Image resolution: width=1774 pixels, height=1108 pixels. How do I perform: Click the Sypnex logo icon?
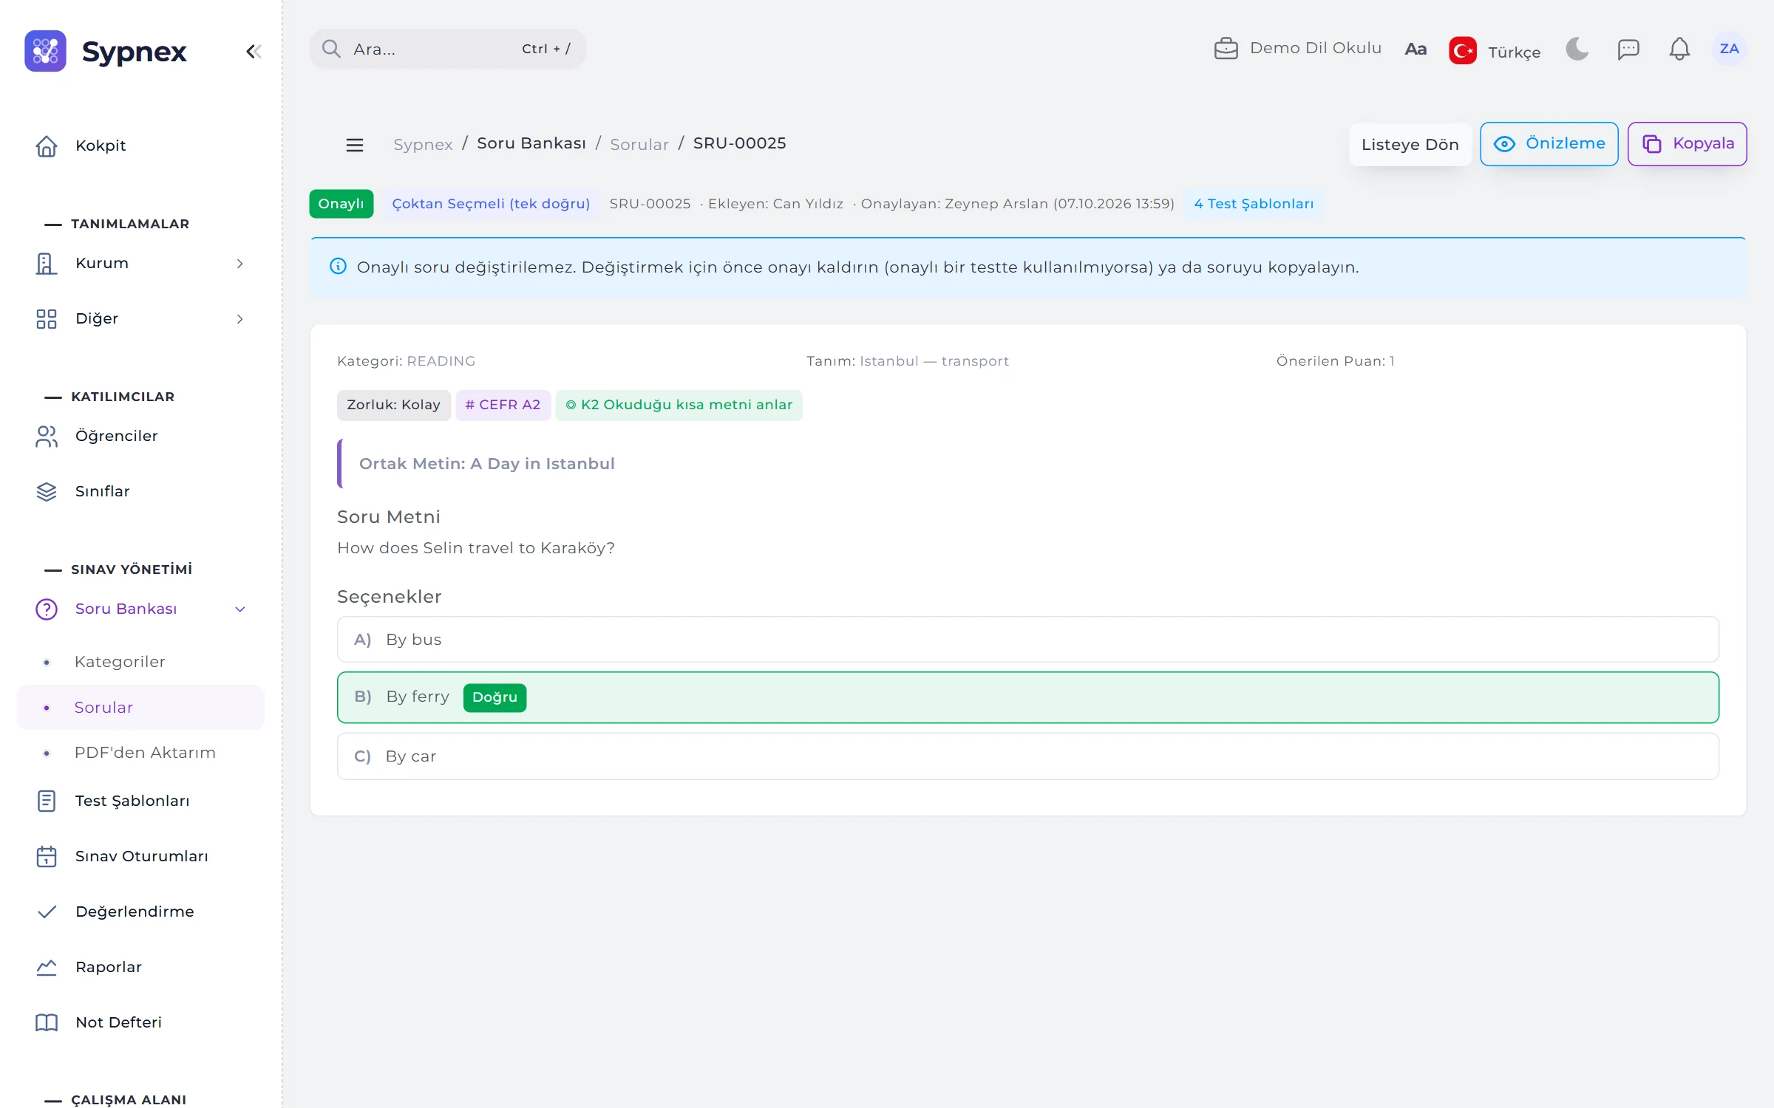[45, 51]
